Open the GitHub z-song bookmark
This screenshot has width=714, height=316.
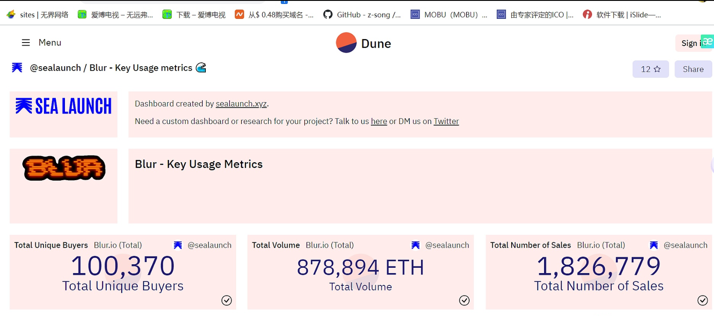(362, 15)
